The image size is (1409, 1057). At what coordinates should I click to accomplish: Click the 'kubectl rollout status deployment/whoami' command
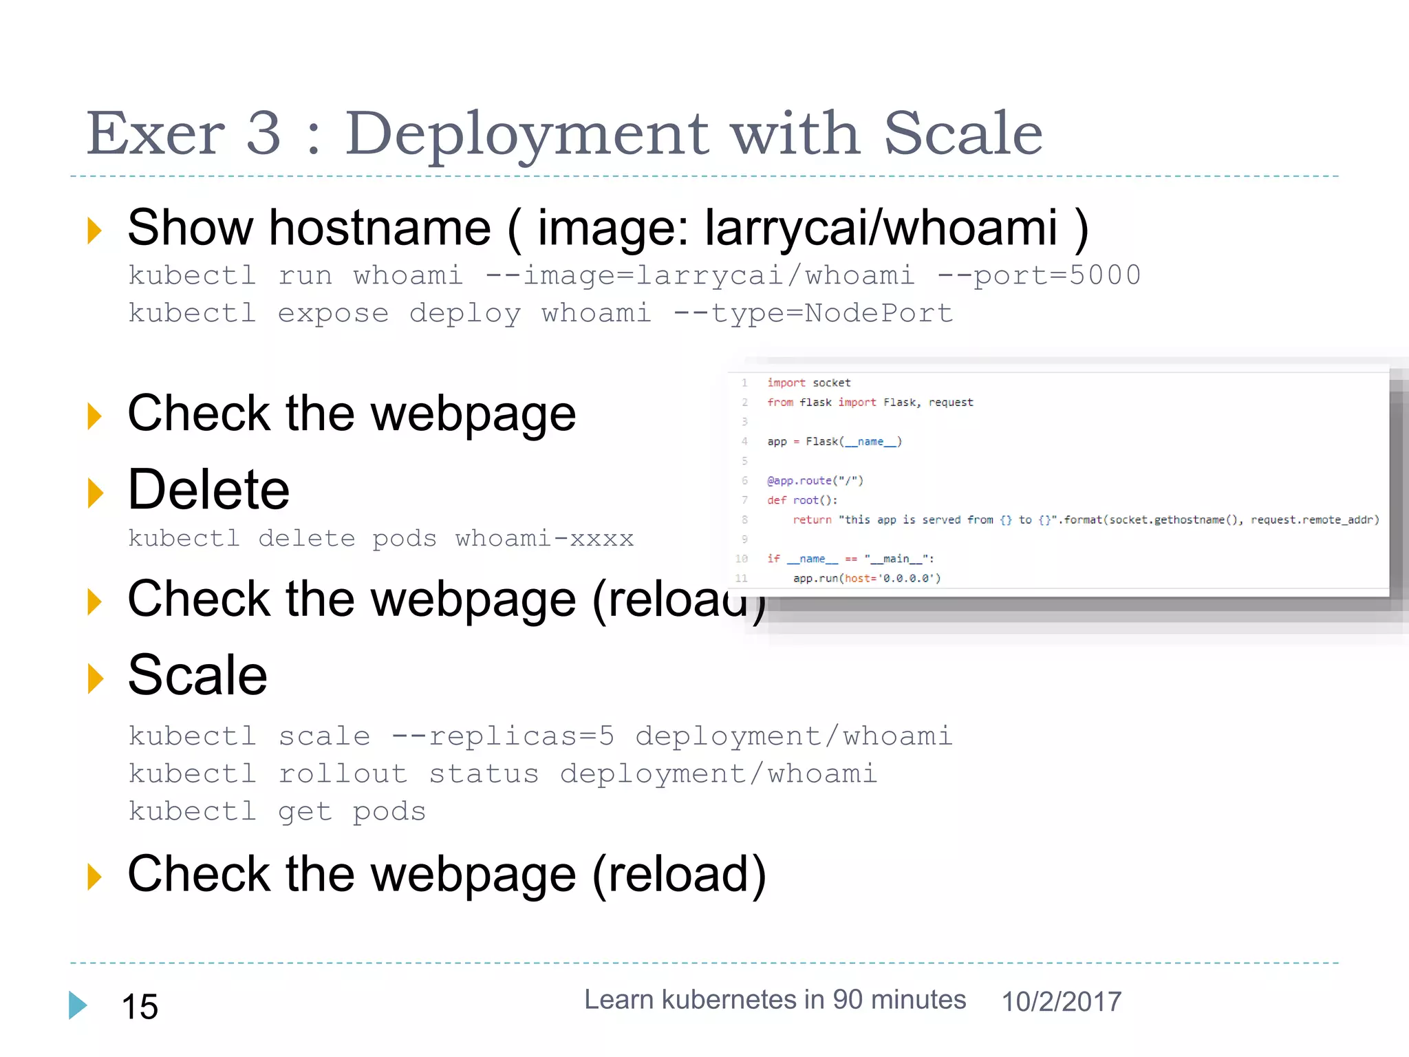click(x=503, y=773)
